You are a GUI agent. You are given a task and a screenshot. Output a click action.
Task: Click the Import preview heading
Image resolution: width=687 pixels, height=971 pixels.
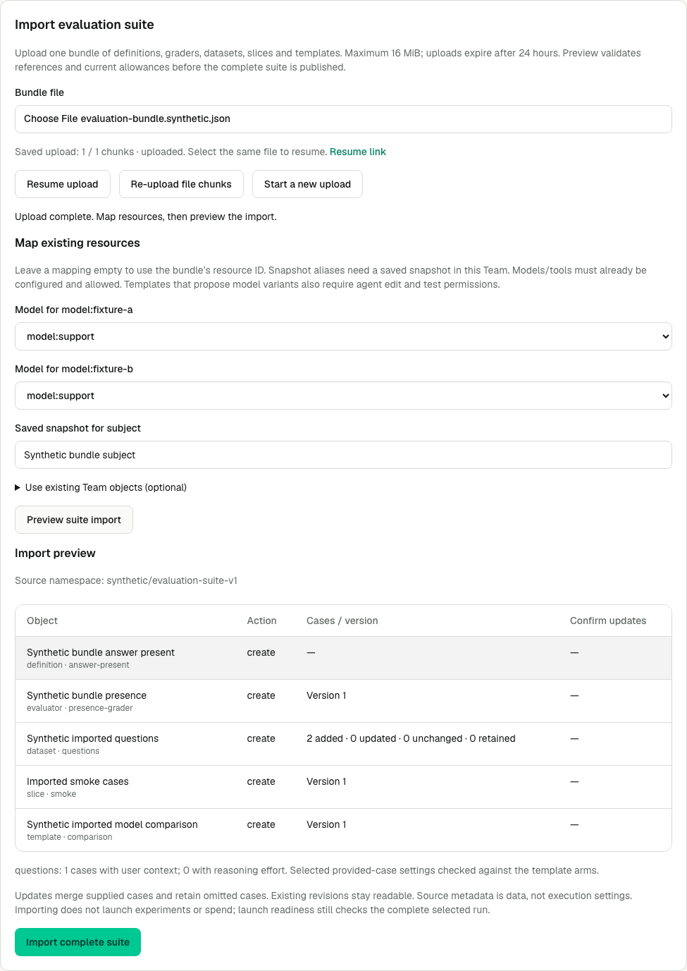tap(55, 553)
